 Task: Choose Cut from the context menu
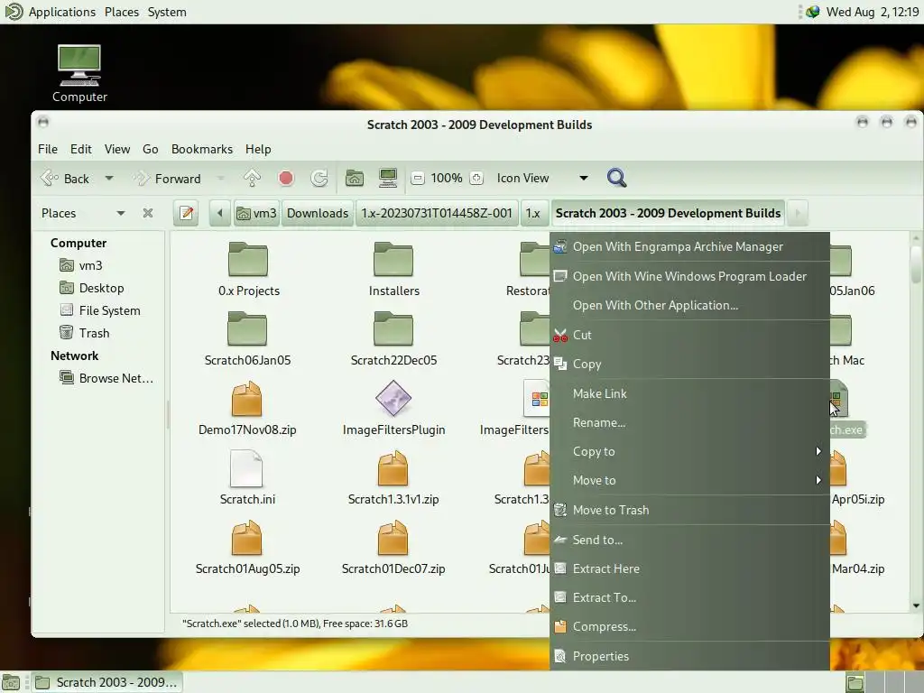pyautogui.click(x=689, y=335)
